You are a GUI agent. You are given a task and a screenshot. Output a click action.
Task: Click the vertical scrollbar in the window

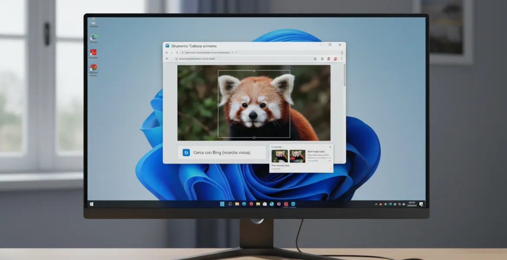[344, 76]
